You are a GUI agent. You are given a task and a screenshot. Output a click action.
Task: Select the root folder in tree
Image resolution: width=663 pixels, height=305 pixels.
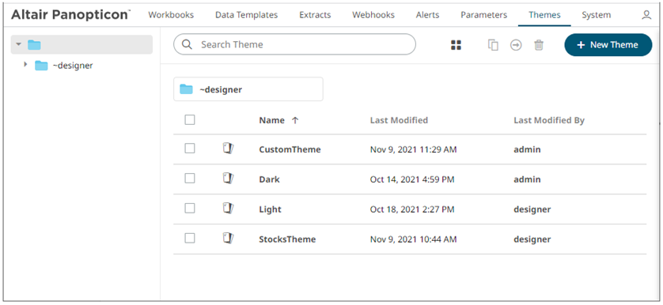coord(81,44)
